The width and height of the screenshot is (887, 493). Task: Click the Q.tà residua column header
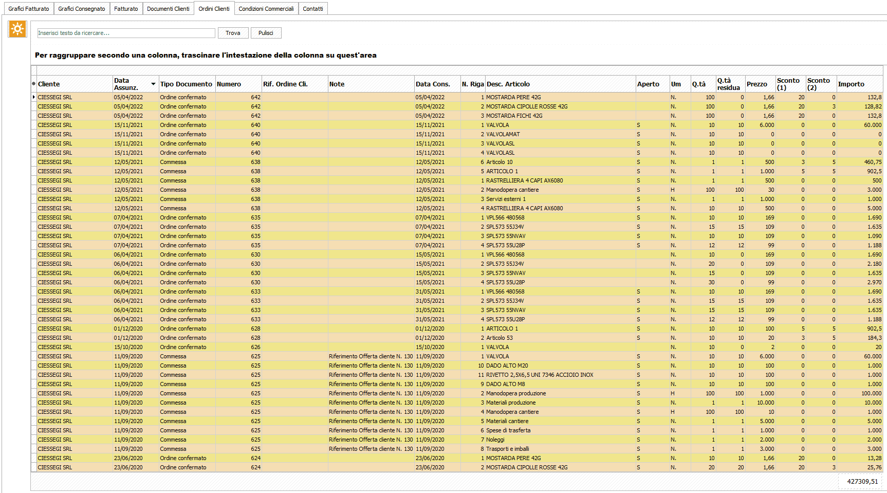[730, 84]
